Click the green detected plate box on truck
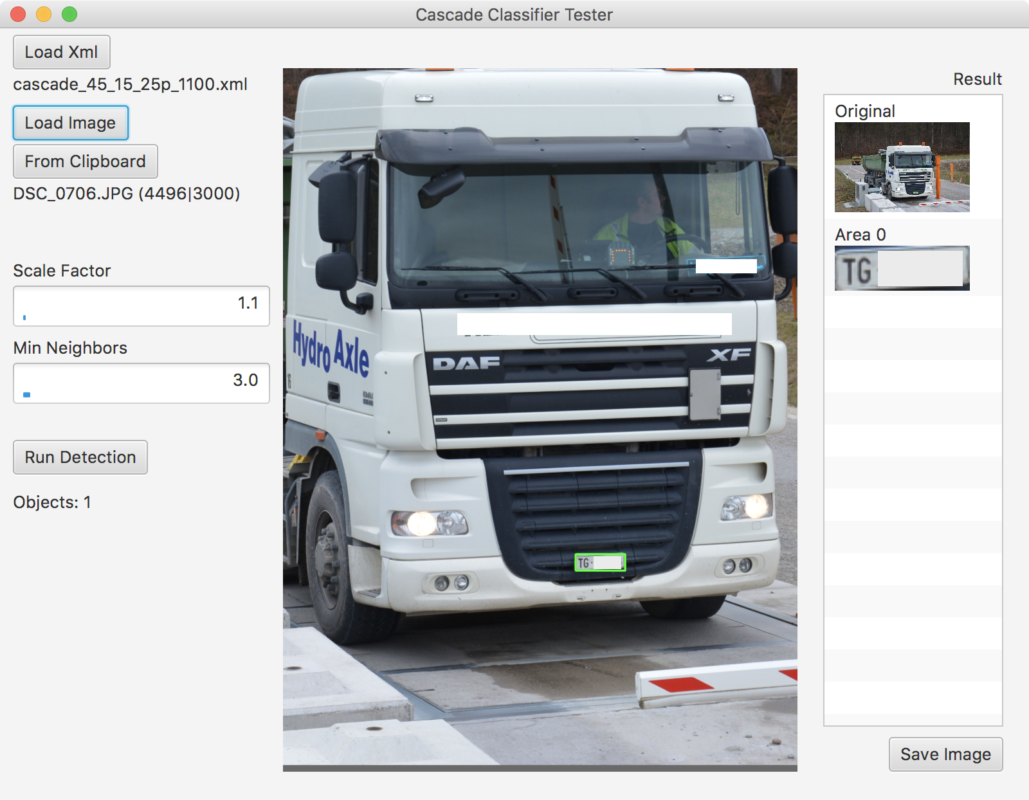1029x800 pixels. [x=600, y=563]
